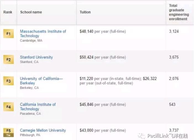Open Massachusetts Institute of Technology link
The image size is (194, 140).
[x=43, y=34]
